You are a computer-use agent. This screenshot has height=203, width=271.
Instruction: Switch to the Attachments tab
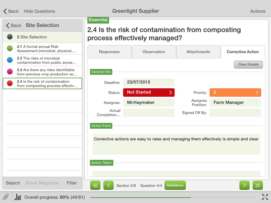[x=198, y=52]
